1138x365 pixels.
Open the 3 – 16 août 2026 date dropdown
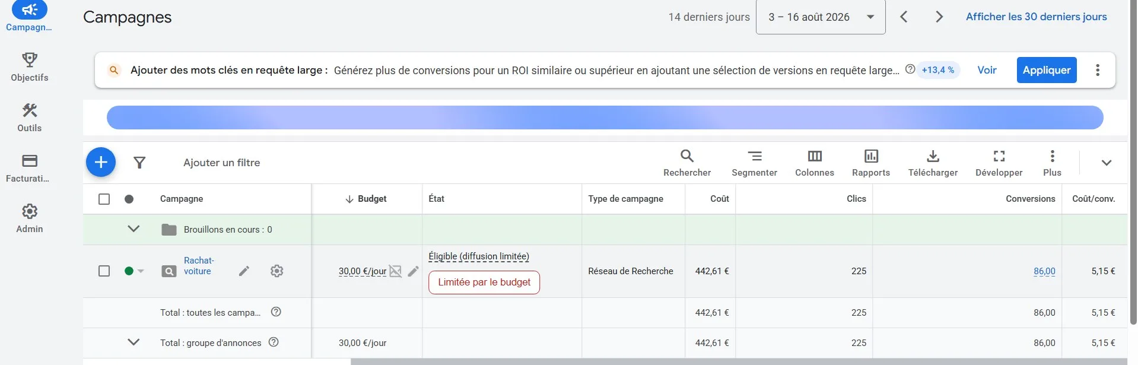coord(821,17)
